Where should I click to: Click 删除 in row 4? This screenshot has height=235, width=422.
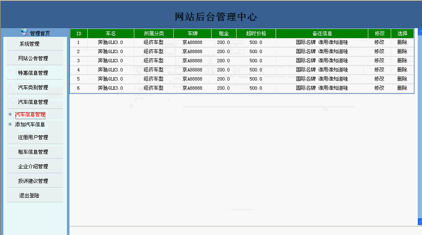(402, 70)
